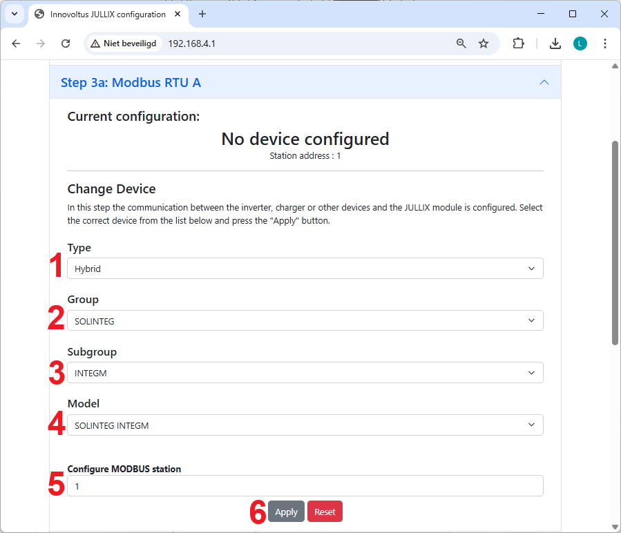Reload the page with the refresh icon
Image resolution: width=621 pixels, height=533 pixels.
tap(66, 43)
